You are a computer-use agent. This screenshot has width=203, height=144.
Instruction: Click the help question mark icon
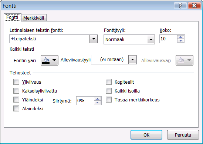coord(180,6)
